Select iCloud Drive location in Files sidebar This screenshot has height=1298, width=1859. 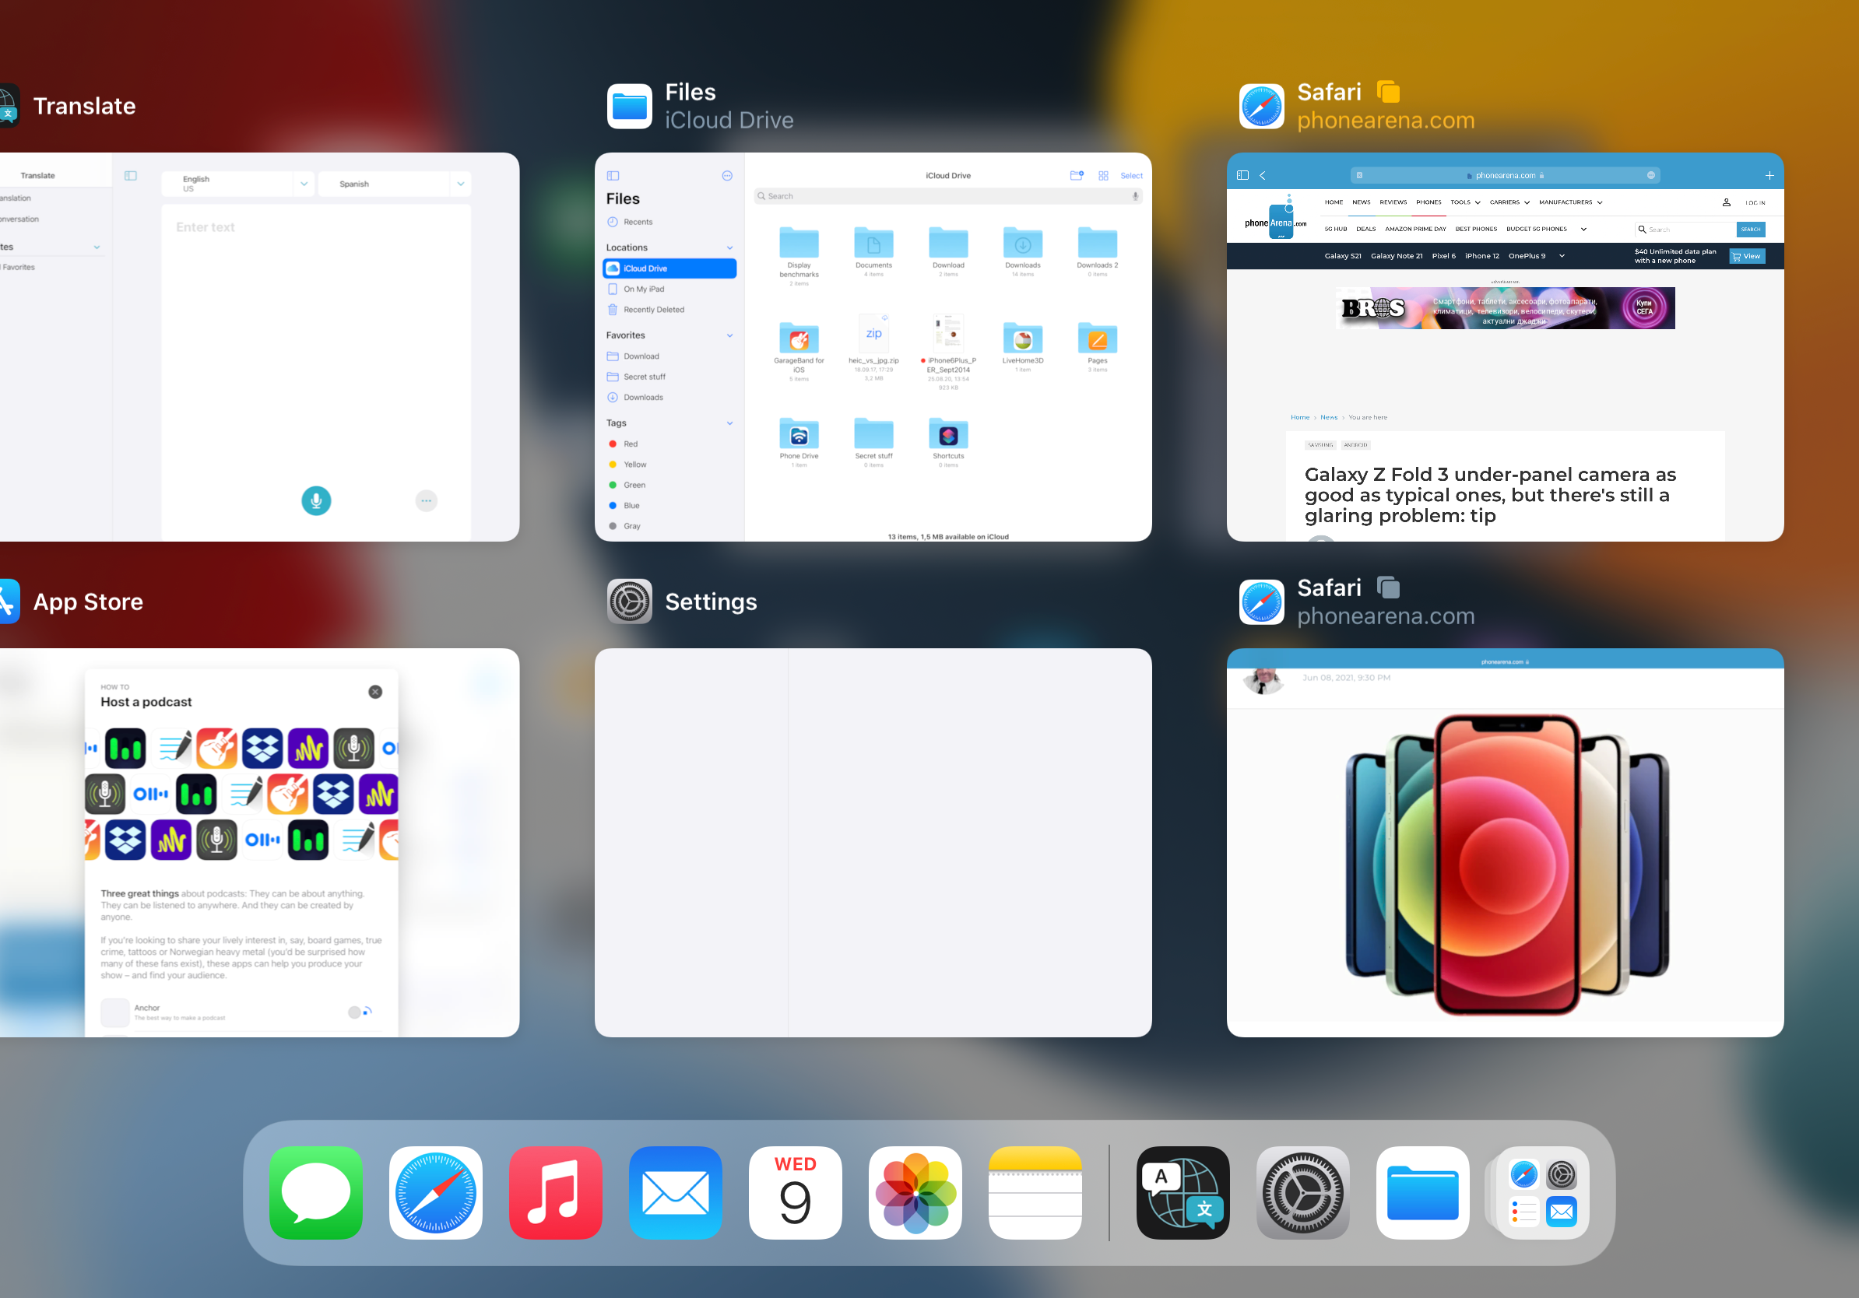pyautogui.click(x=668, y=268)
